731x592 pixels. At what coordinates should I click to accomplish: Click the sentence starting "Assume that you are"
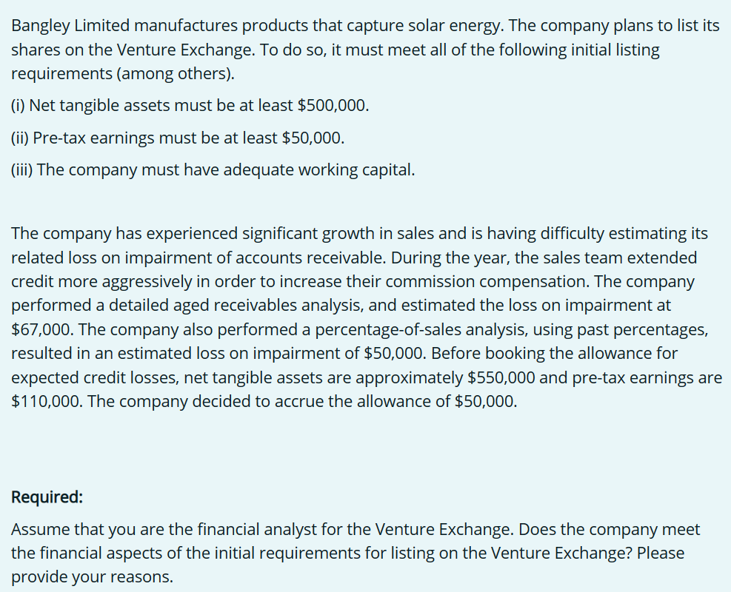[x=264, y=530]
